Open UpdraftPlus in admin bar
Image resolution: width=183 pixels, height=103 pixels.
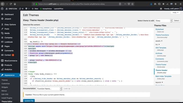pos(58,9)
